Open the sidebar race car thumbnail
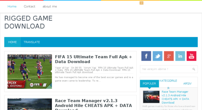This screenshot has width=202, height=110. point(151,97)
